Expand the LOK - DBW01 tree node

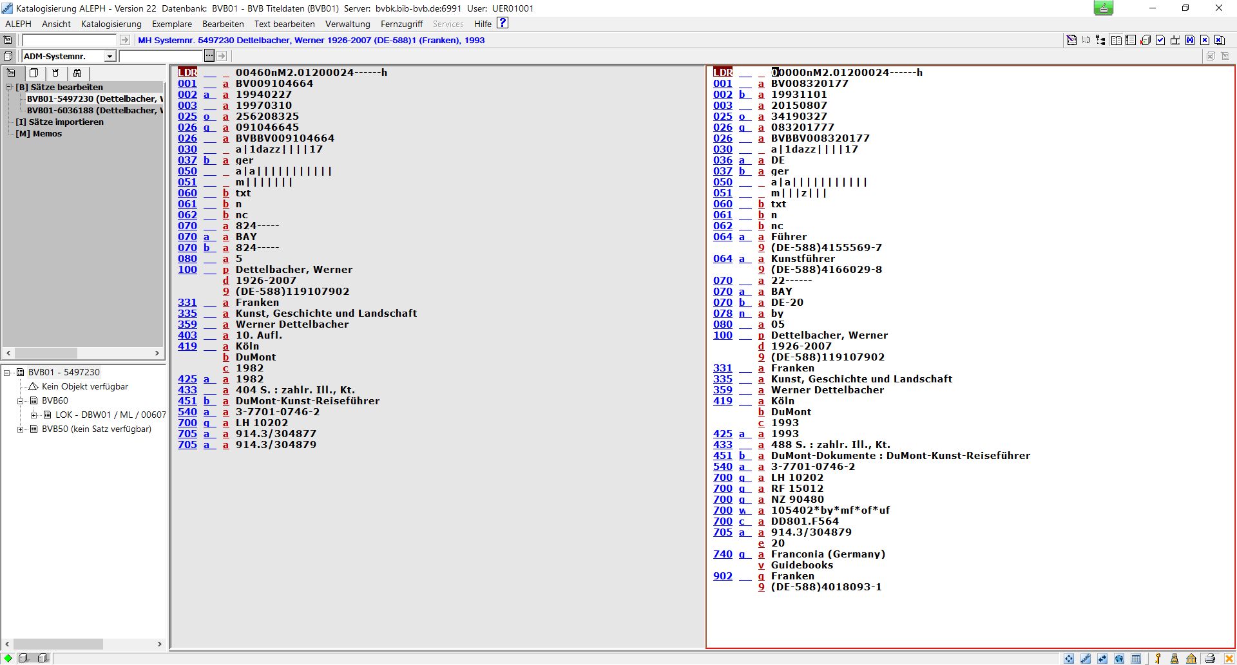click(x=34, y=415)
